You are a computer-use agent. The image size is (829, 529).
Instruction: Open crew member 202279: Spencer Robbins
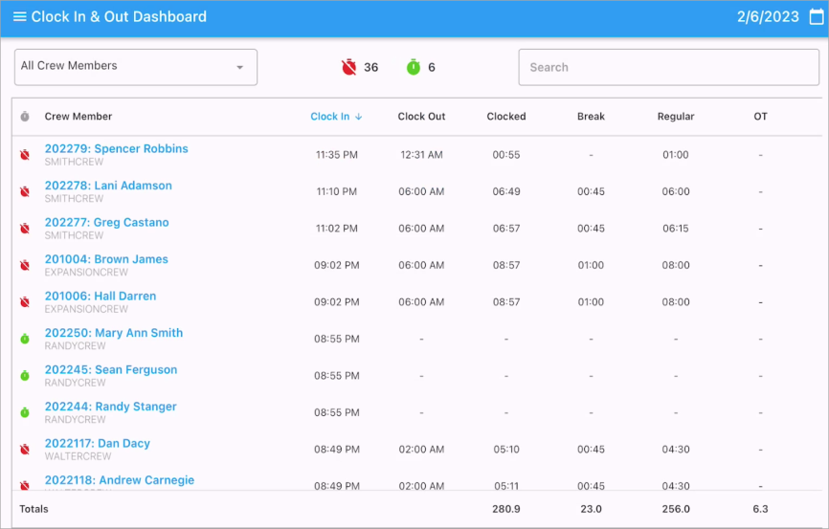coord(117,148)
